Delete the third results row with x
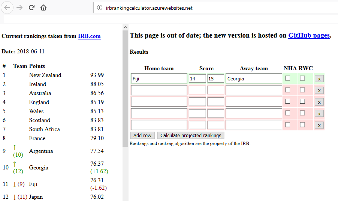This screenshot has width=338, height=201. pos(319,102)
